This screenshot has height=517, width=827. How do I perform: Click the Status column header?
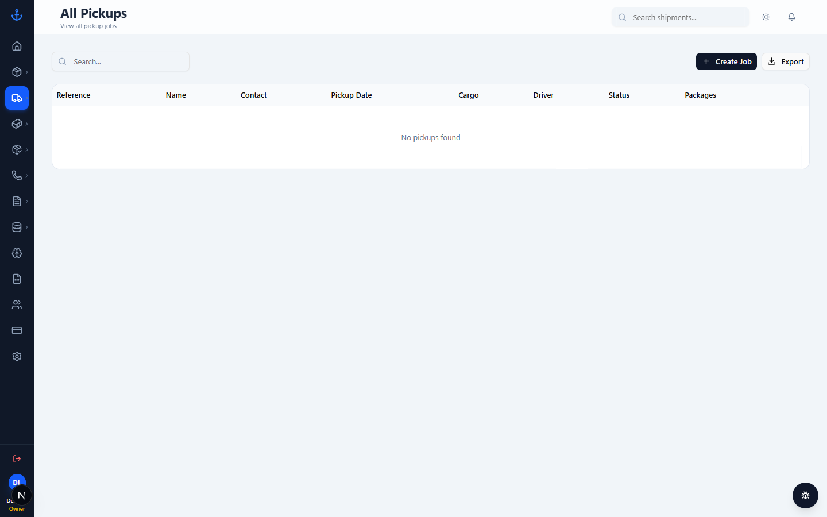619,95
